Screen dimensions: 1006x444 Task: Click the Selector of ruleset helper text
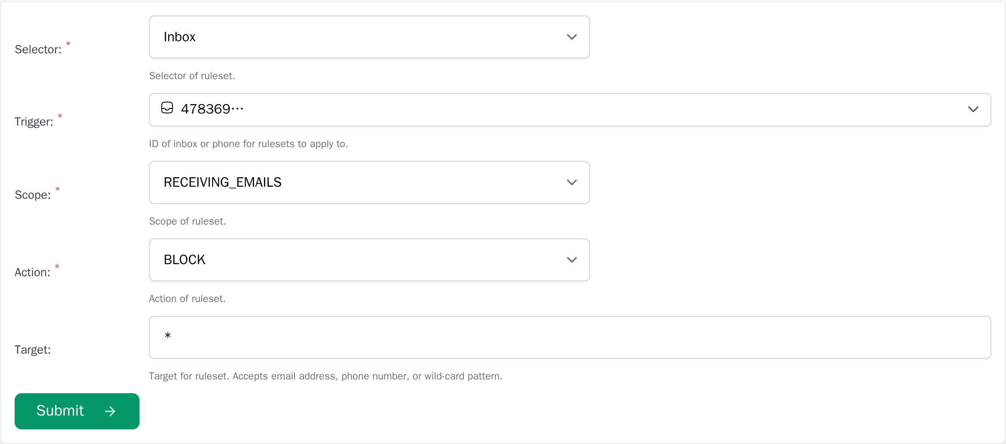[x=192, y=76]
